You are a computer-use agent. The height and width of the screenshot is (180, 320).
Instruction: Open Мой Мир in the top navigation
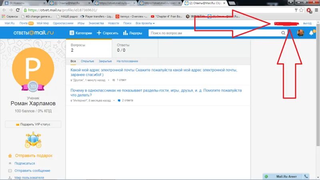click(43, 23)
